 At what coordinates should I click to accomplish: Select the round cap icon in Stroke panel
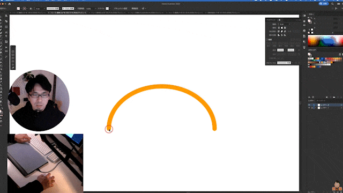coord(282,28)
